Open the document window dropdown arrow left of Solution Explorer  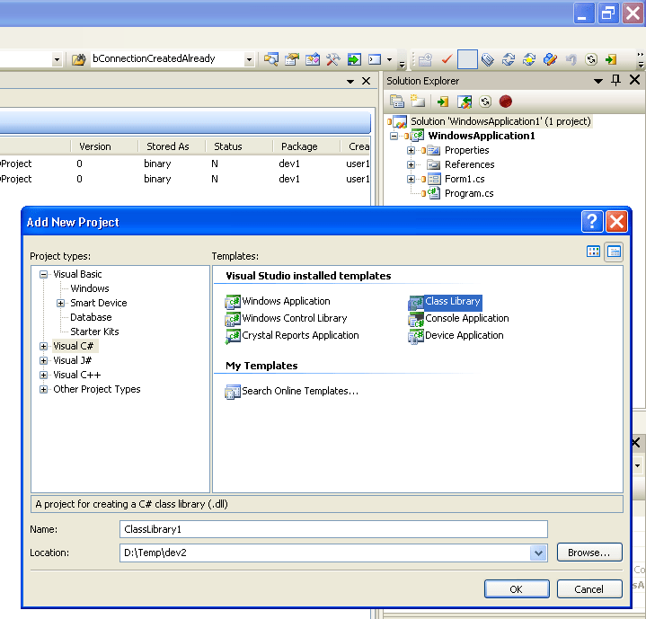click(x=350, y=81)
